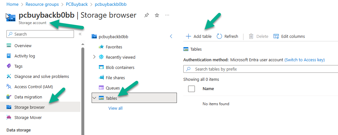The image size is (338, 135).
Task: Open the more options ellipsis
Action: click(167, 15)
